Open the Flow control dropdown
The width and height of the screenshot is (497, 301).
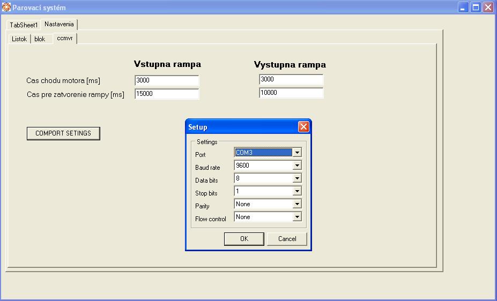pos(297,217)
